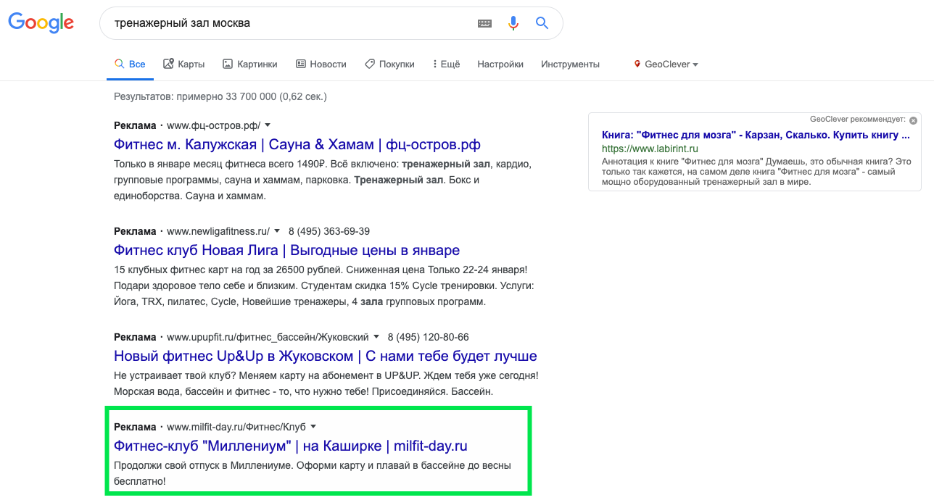Open the book "Фитнес для мозга" link

756,135
